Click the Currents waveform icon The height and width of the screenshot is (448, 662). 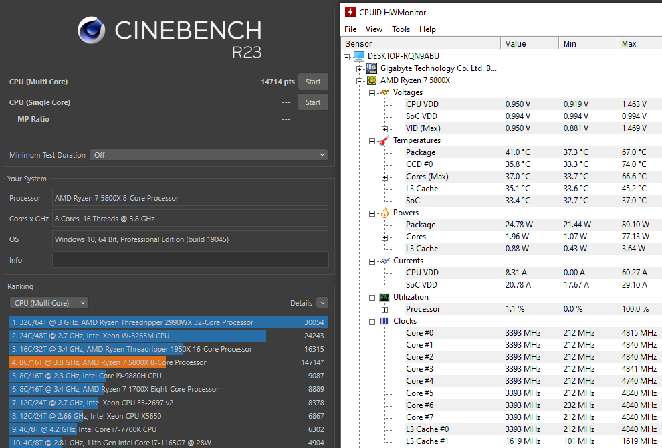click(384, 261)
